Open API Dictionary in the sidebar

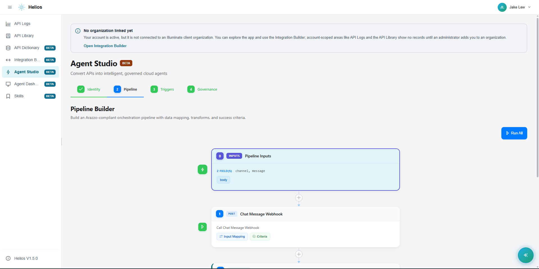point(30,48)
